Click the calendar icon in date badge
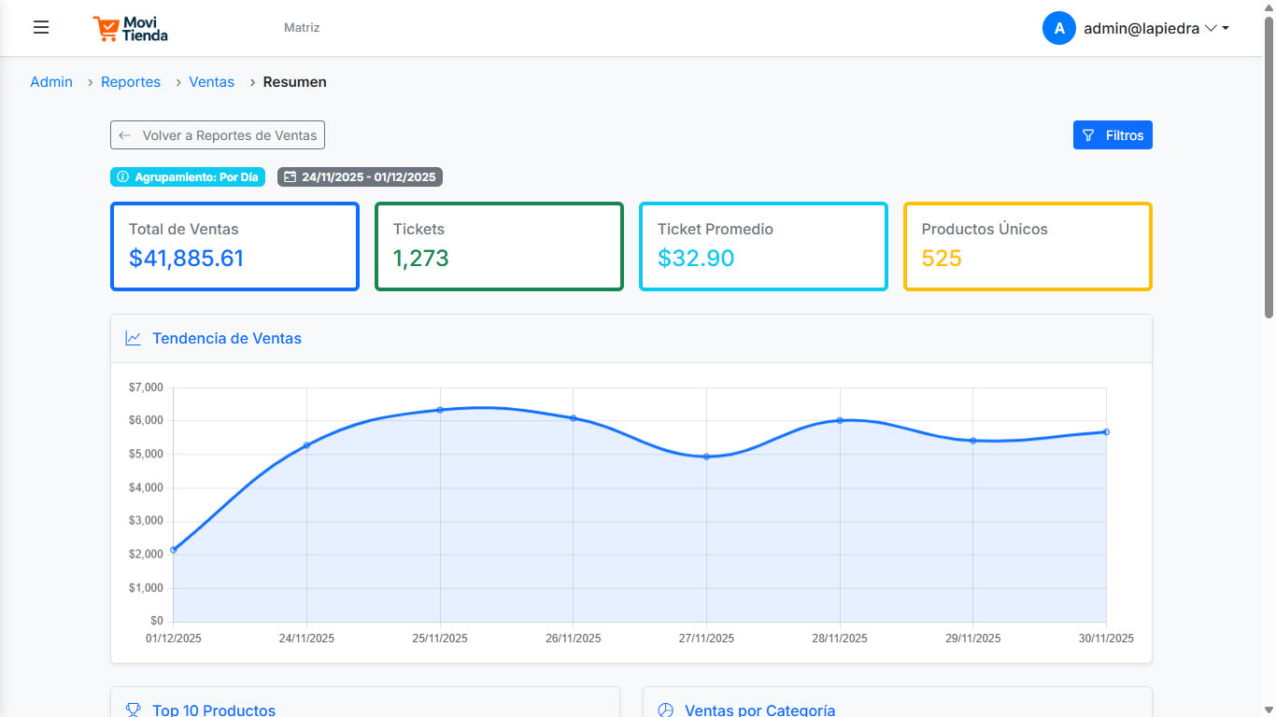 290,176
